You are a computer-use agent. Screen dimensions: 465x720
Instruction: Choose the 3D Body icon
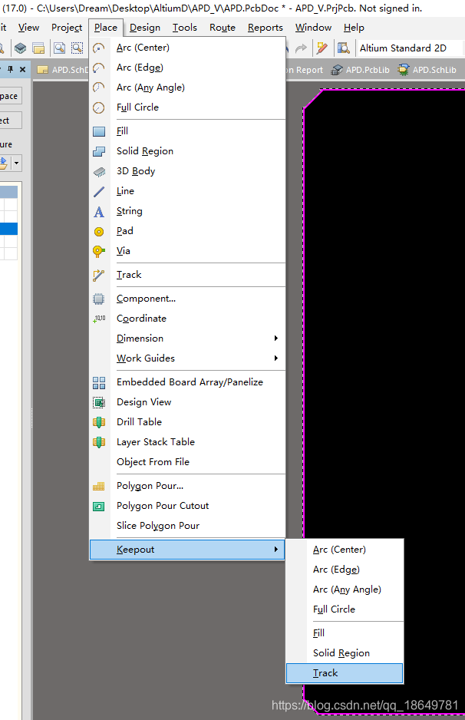pos(99,171)
